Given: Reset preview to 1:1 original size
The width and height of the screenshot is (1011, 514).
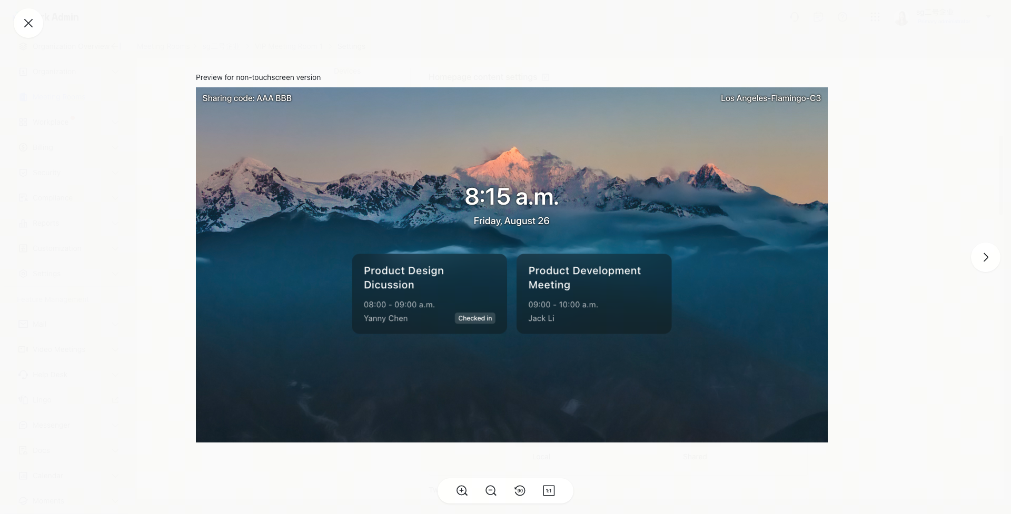Looking at the screenshot, I should [549, 491].
